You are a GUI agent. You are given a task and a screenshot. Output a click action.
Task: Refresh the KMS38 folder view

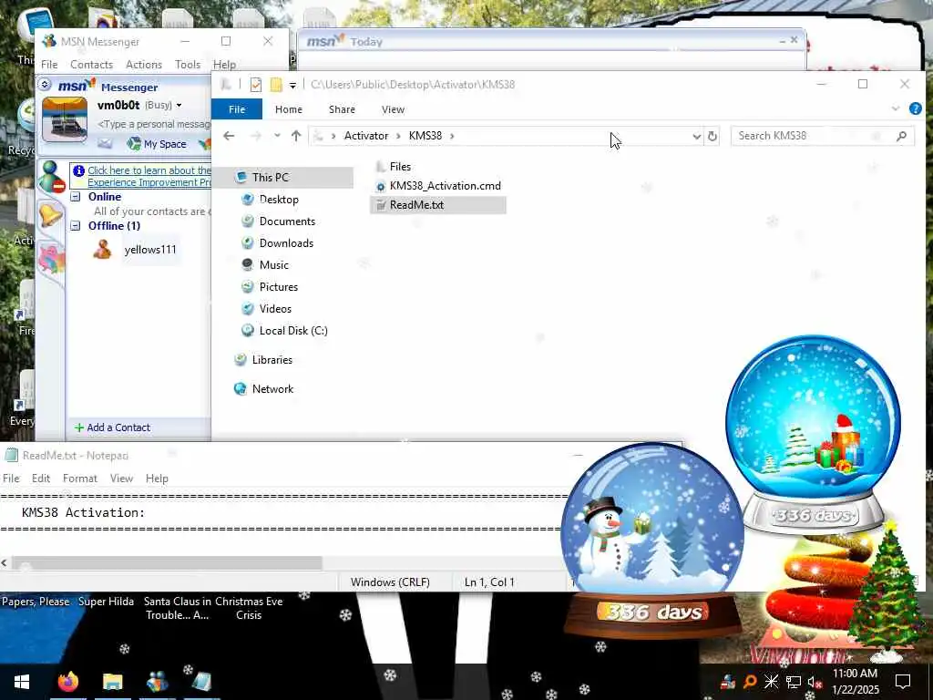(x=713, y=137)
